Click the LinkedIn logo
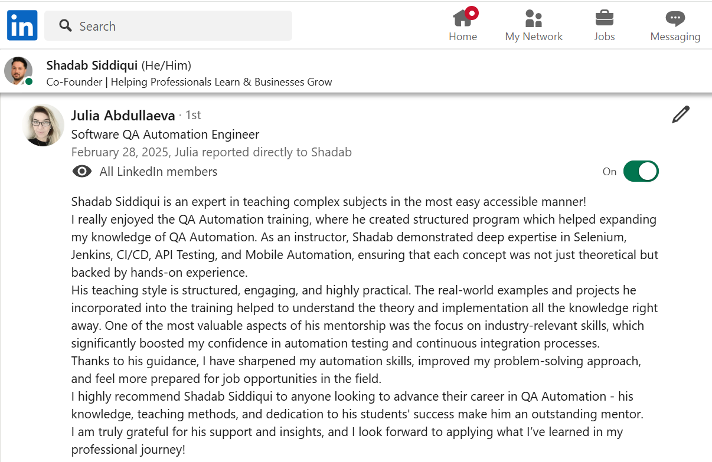 pyautogui.click(x=22, y=26)
